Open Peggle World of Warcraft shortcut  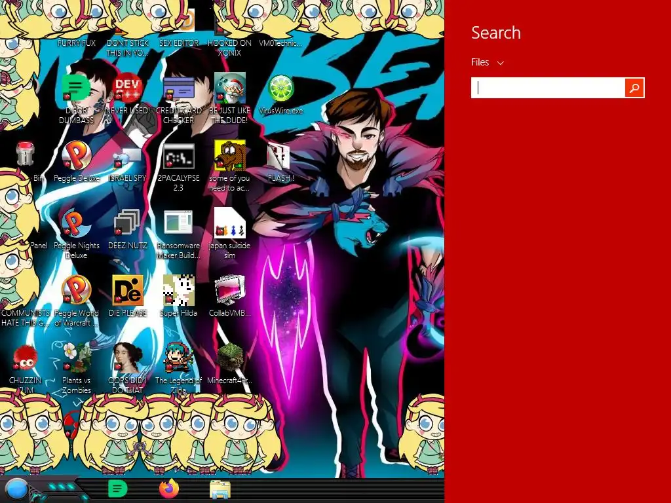click(77, 290)
